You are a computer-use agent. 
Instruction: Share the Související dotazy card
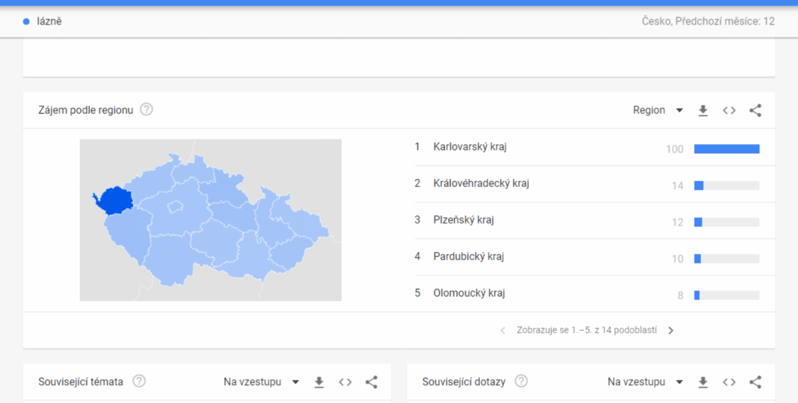pyautogui.click(x=755, y=382)
